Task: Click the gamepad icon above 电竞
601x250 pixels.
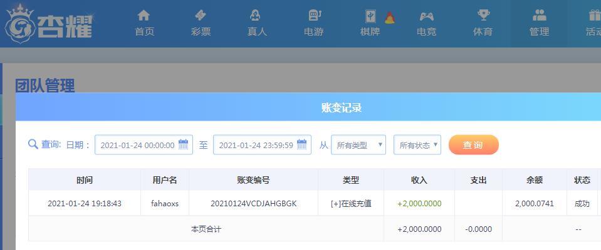Action: [x=427, y=16]
